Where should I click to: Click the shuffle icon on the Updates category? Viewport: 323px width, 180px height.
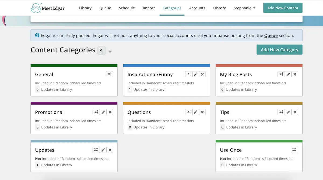tap(96, 150)
